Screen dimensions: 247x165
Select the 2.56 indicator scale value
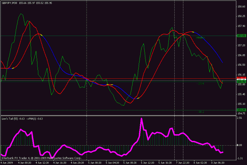(x=239, y=118)
